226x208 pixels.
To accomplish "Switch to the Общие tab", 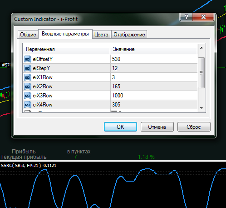I will [x=28, y=35].
